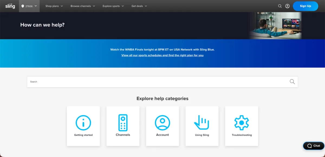Expand the Browse channels menu
Viewport: 325px width, 157px height.
tap(83, 6)
